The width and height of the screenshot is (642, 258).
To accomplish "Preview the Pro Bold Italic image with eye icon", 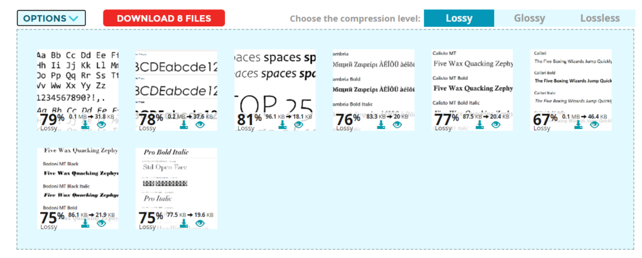I will coord(200,224).
